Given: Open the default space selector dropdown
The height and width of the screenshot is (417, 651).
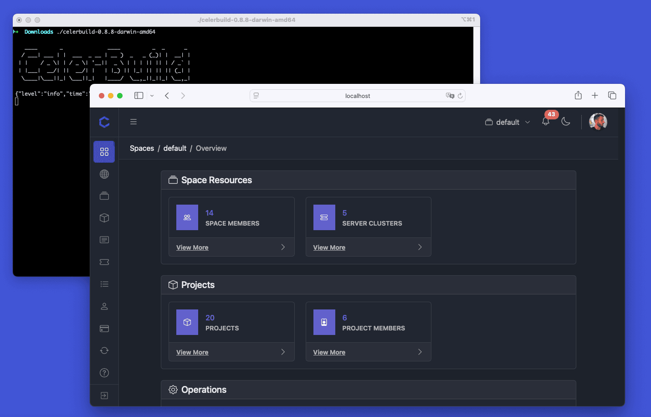Looking at the screenshot, I should [507, 122].
